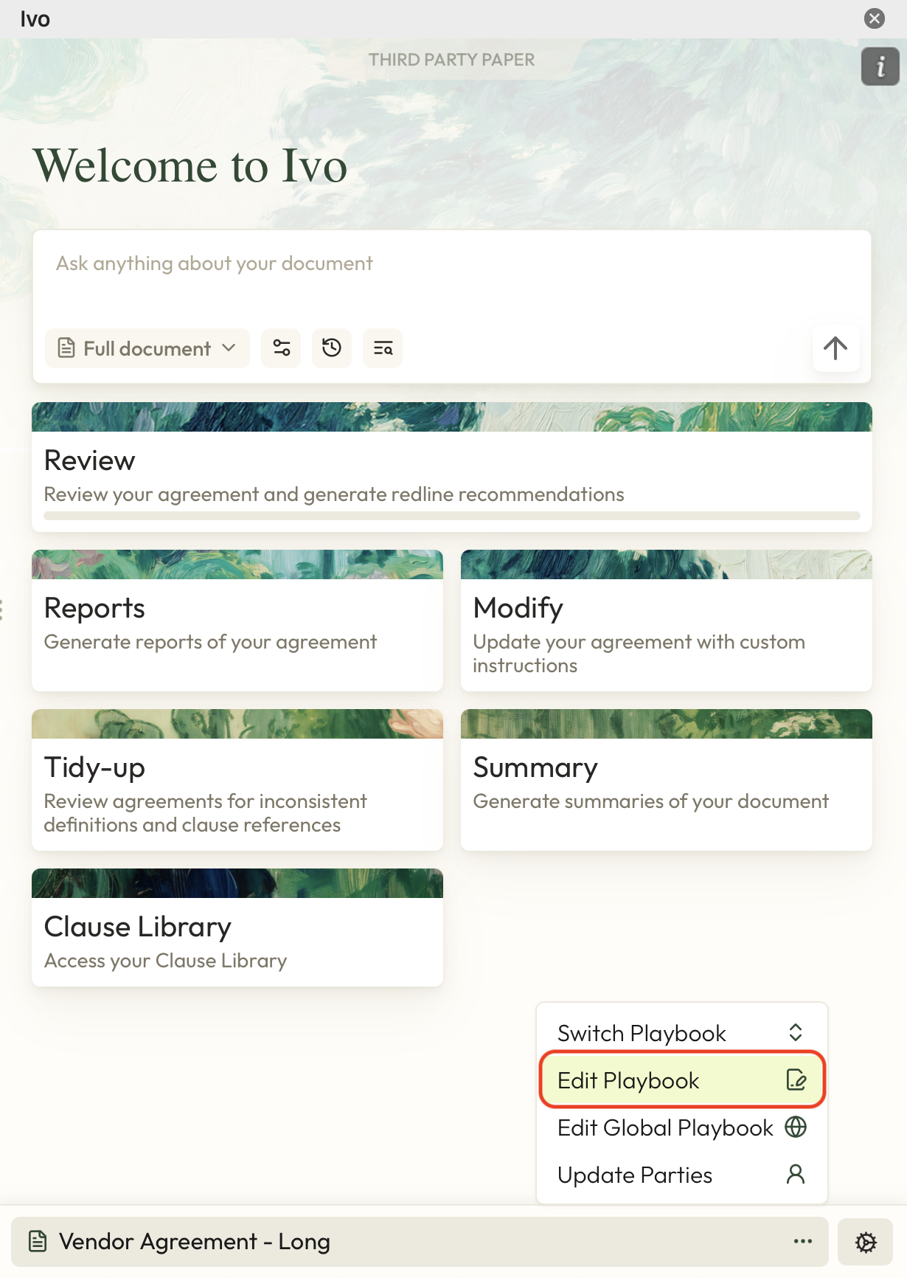This screenshot has height=1278, width=907.
Task: Open the info panel icon
Action: (880, 66)
